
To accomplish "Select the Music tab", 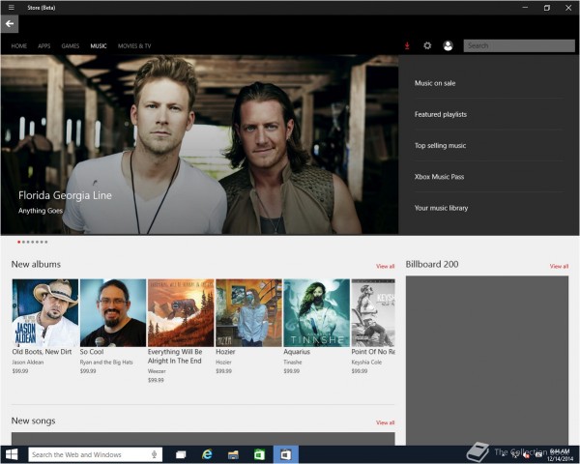I will point(99,45).
